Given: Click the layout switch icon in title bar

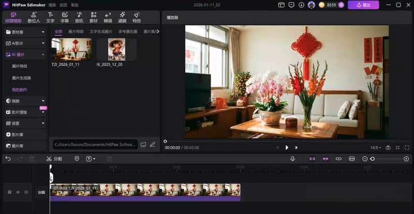Looking at the screenshot, I should click(282, 5).
